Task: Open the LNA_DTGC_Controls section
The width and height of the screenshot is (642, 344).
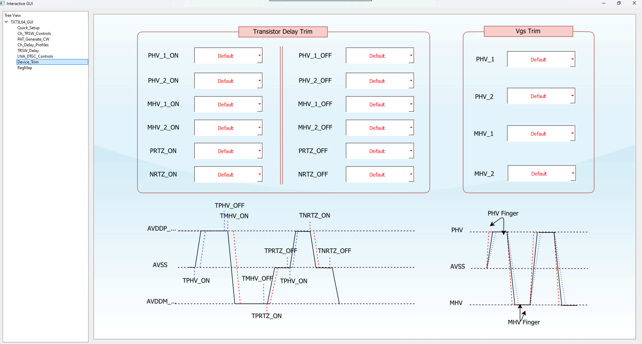Action: click(x=35, y=56)
